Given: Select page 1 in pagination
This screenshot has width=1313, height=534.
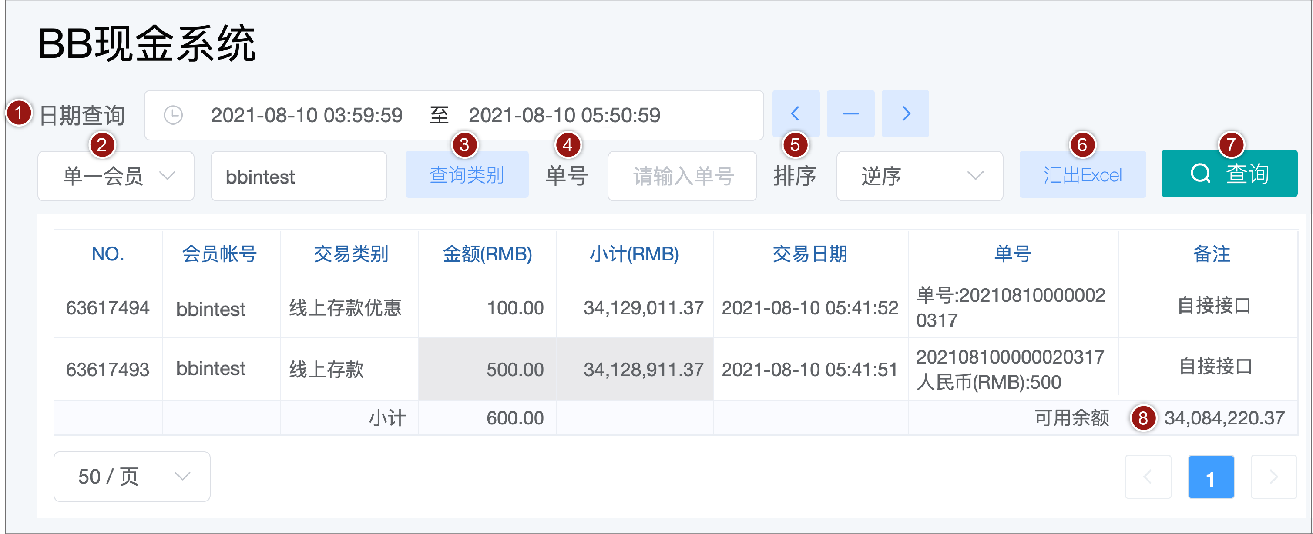Looking at the screenshot, I should point(1211,477).
